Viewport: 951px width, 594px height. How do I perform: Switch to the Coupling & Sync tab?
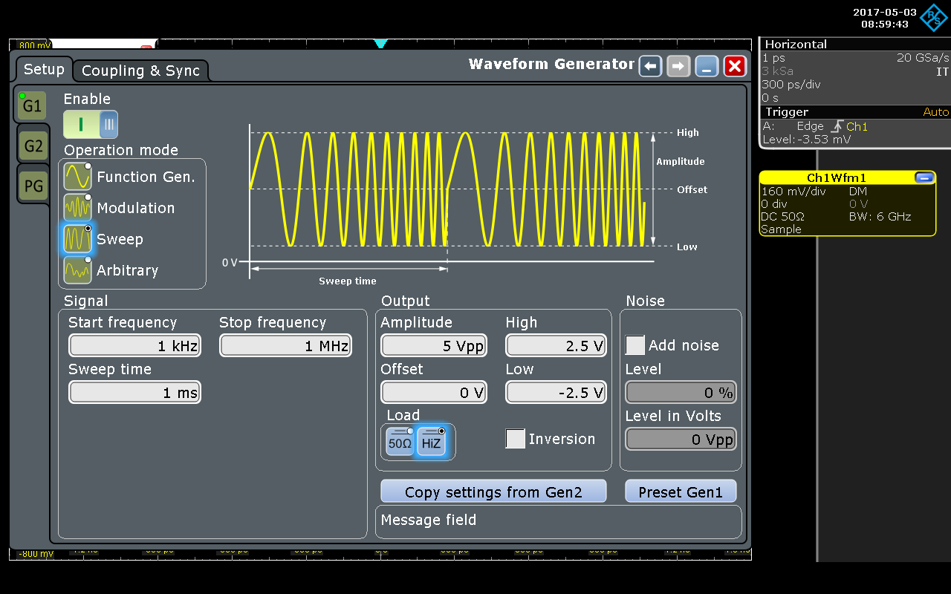pyautogui.click(x=140, y=71)
